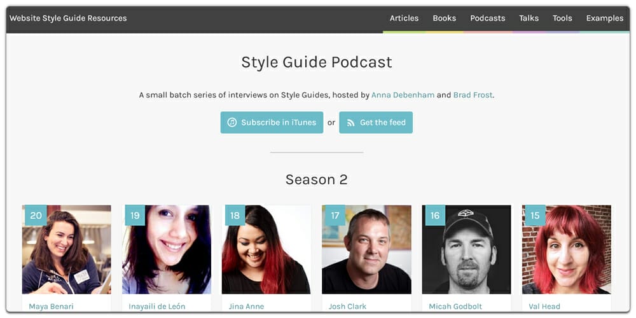Open the Articles nav item

coord(404,18)
